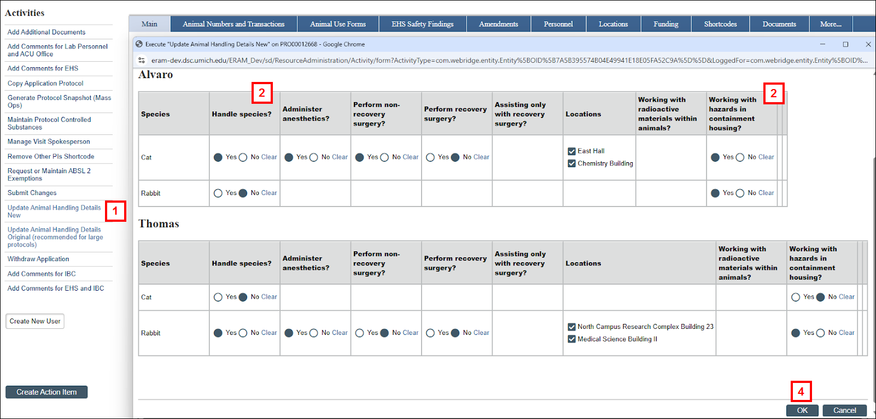The width and height of the screenshot is (876, 419).
Task: Open the Submit Changes activity
Action: point(32,193)
